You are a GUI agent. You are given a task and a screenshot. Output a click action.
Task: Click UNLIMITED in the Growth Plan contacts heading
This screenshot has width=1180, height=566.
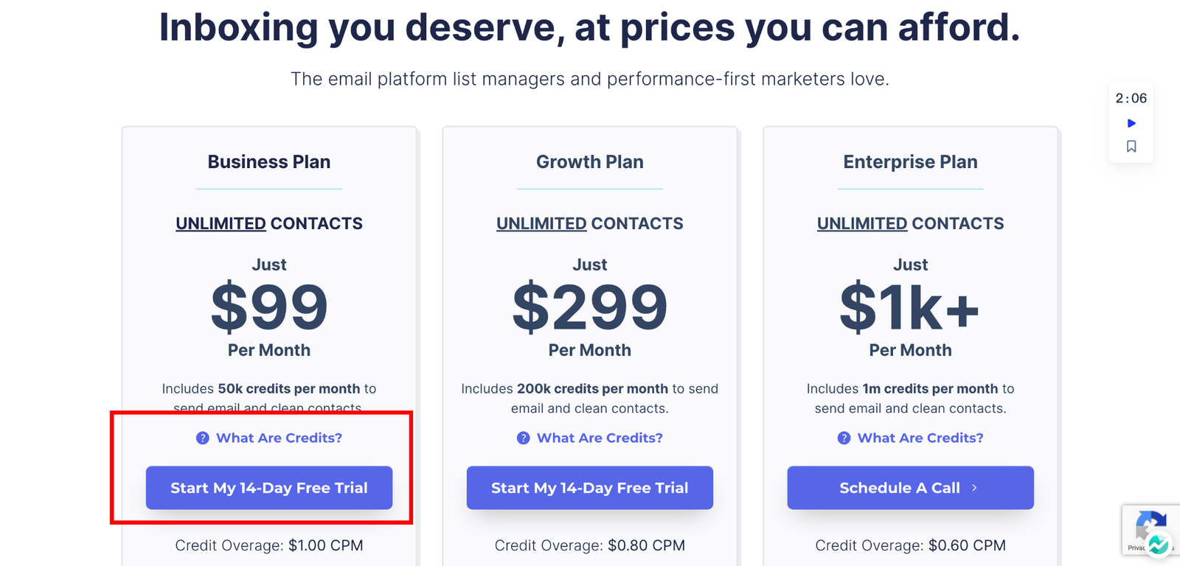(541, 223)
